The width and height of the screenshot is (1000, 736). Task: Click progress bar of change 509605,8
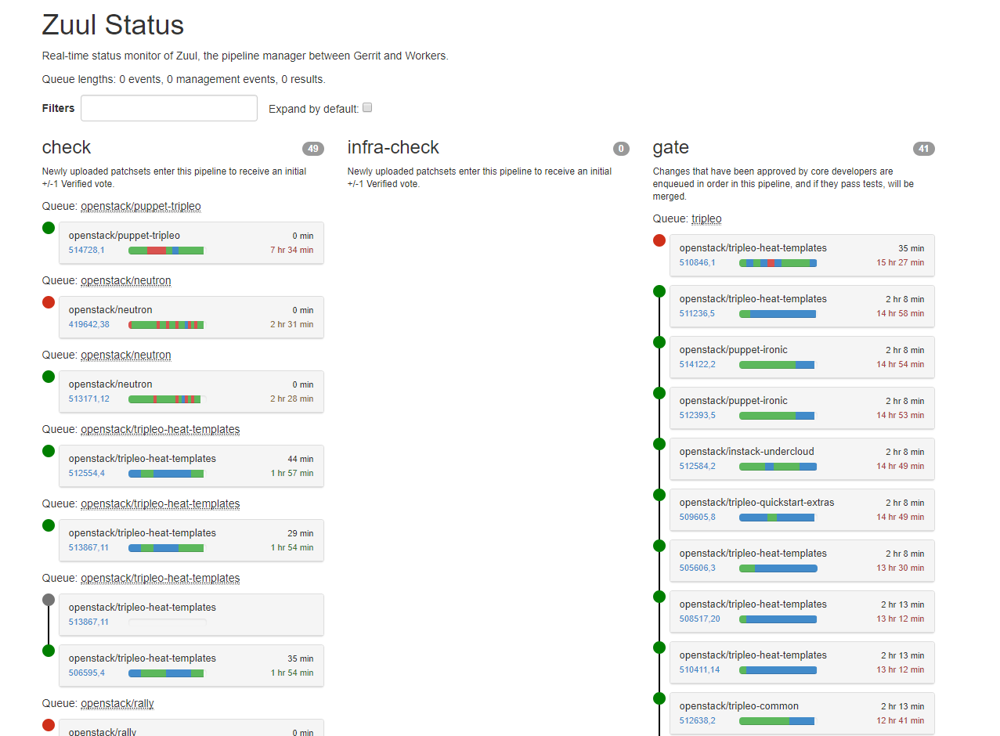[777, 518]
